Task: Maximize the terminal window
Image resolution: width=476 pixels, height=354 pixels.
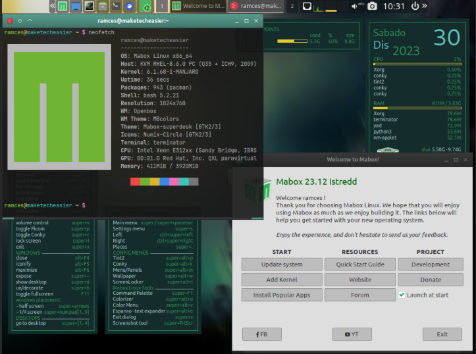Action: pyautogui.click(x=246, y=21)
